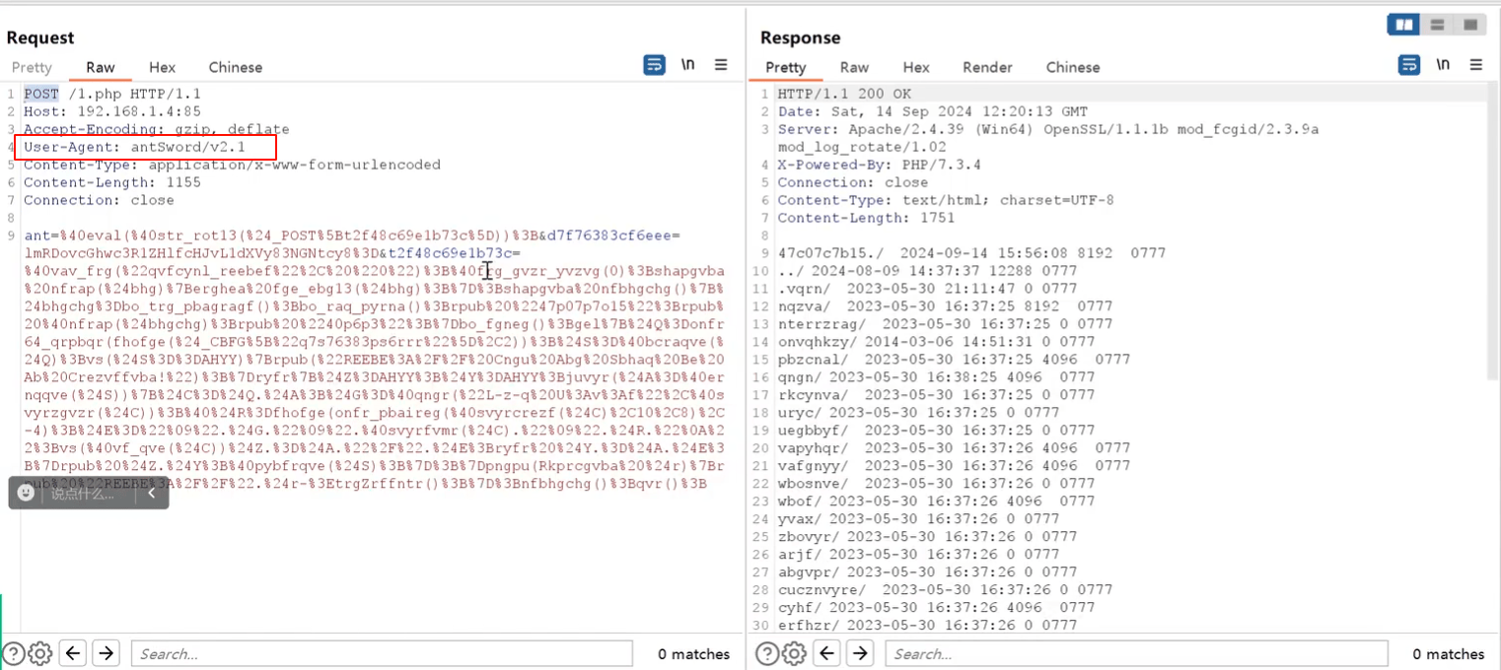Switch Request view to Raw tab
The width and height of the screenshot is (1501, 670).
tap(101, 67)
